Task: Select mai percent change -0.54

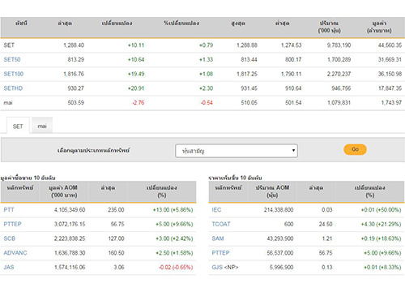Action: tap(207, 102)
